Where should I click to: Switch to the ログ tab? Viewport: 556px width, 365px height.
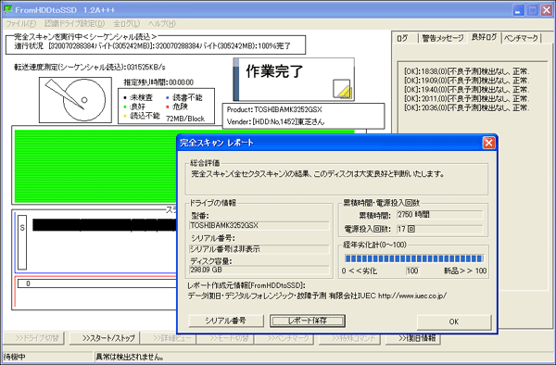pyautogui.click(x=403, y=38)
